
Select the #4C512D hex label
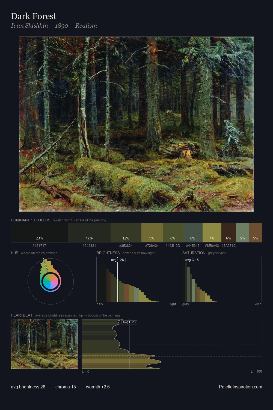click(173, 246)
